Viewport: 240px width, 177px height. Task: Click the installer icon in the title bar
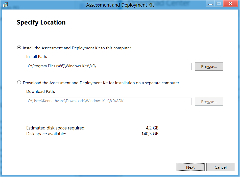[5, 5]
